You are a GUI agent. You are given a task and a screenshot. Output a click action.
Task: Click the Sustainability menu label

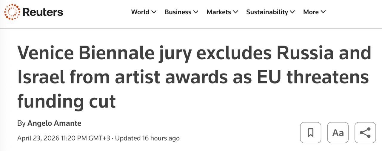tap(267, 12)
